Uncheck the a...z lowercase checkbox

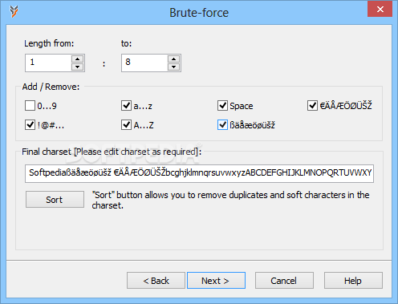(126, 106)
